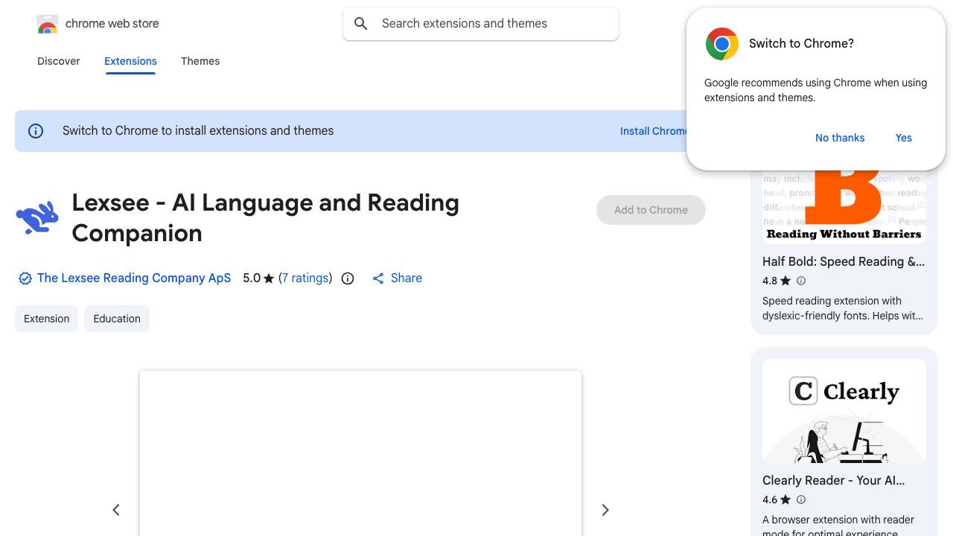Open the 7 ratings link

(305, 278)
